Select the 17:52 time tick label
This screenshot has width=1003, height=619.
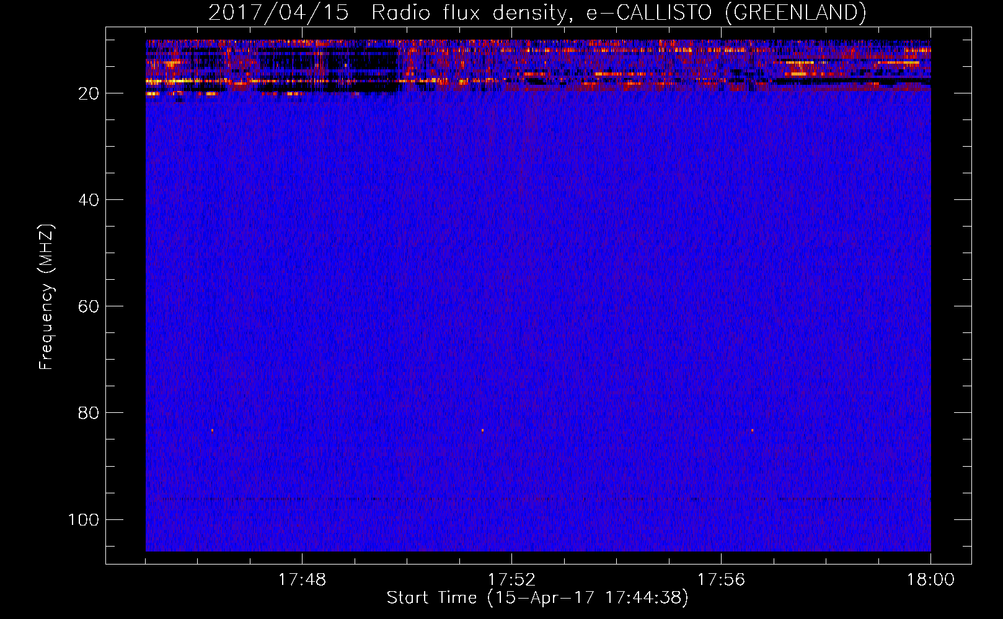click(x=511, y=579)
